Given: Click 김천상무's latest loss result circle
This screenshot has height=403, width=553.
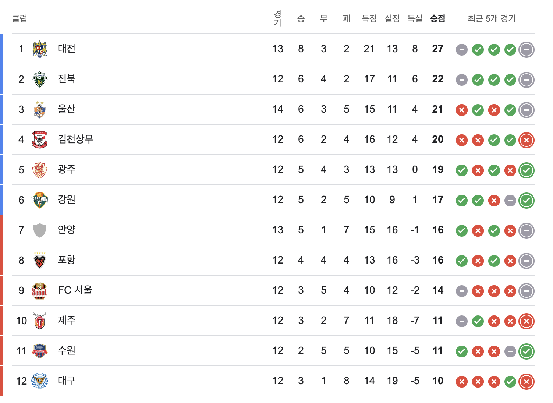Looking at the screenshot, I should (527, 140).
